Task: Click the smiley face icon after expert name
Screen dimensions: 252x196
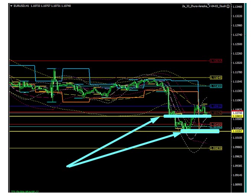Action: tap(228, 7)
